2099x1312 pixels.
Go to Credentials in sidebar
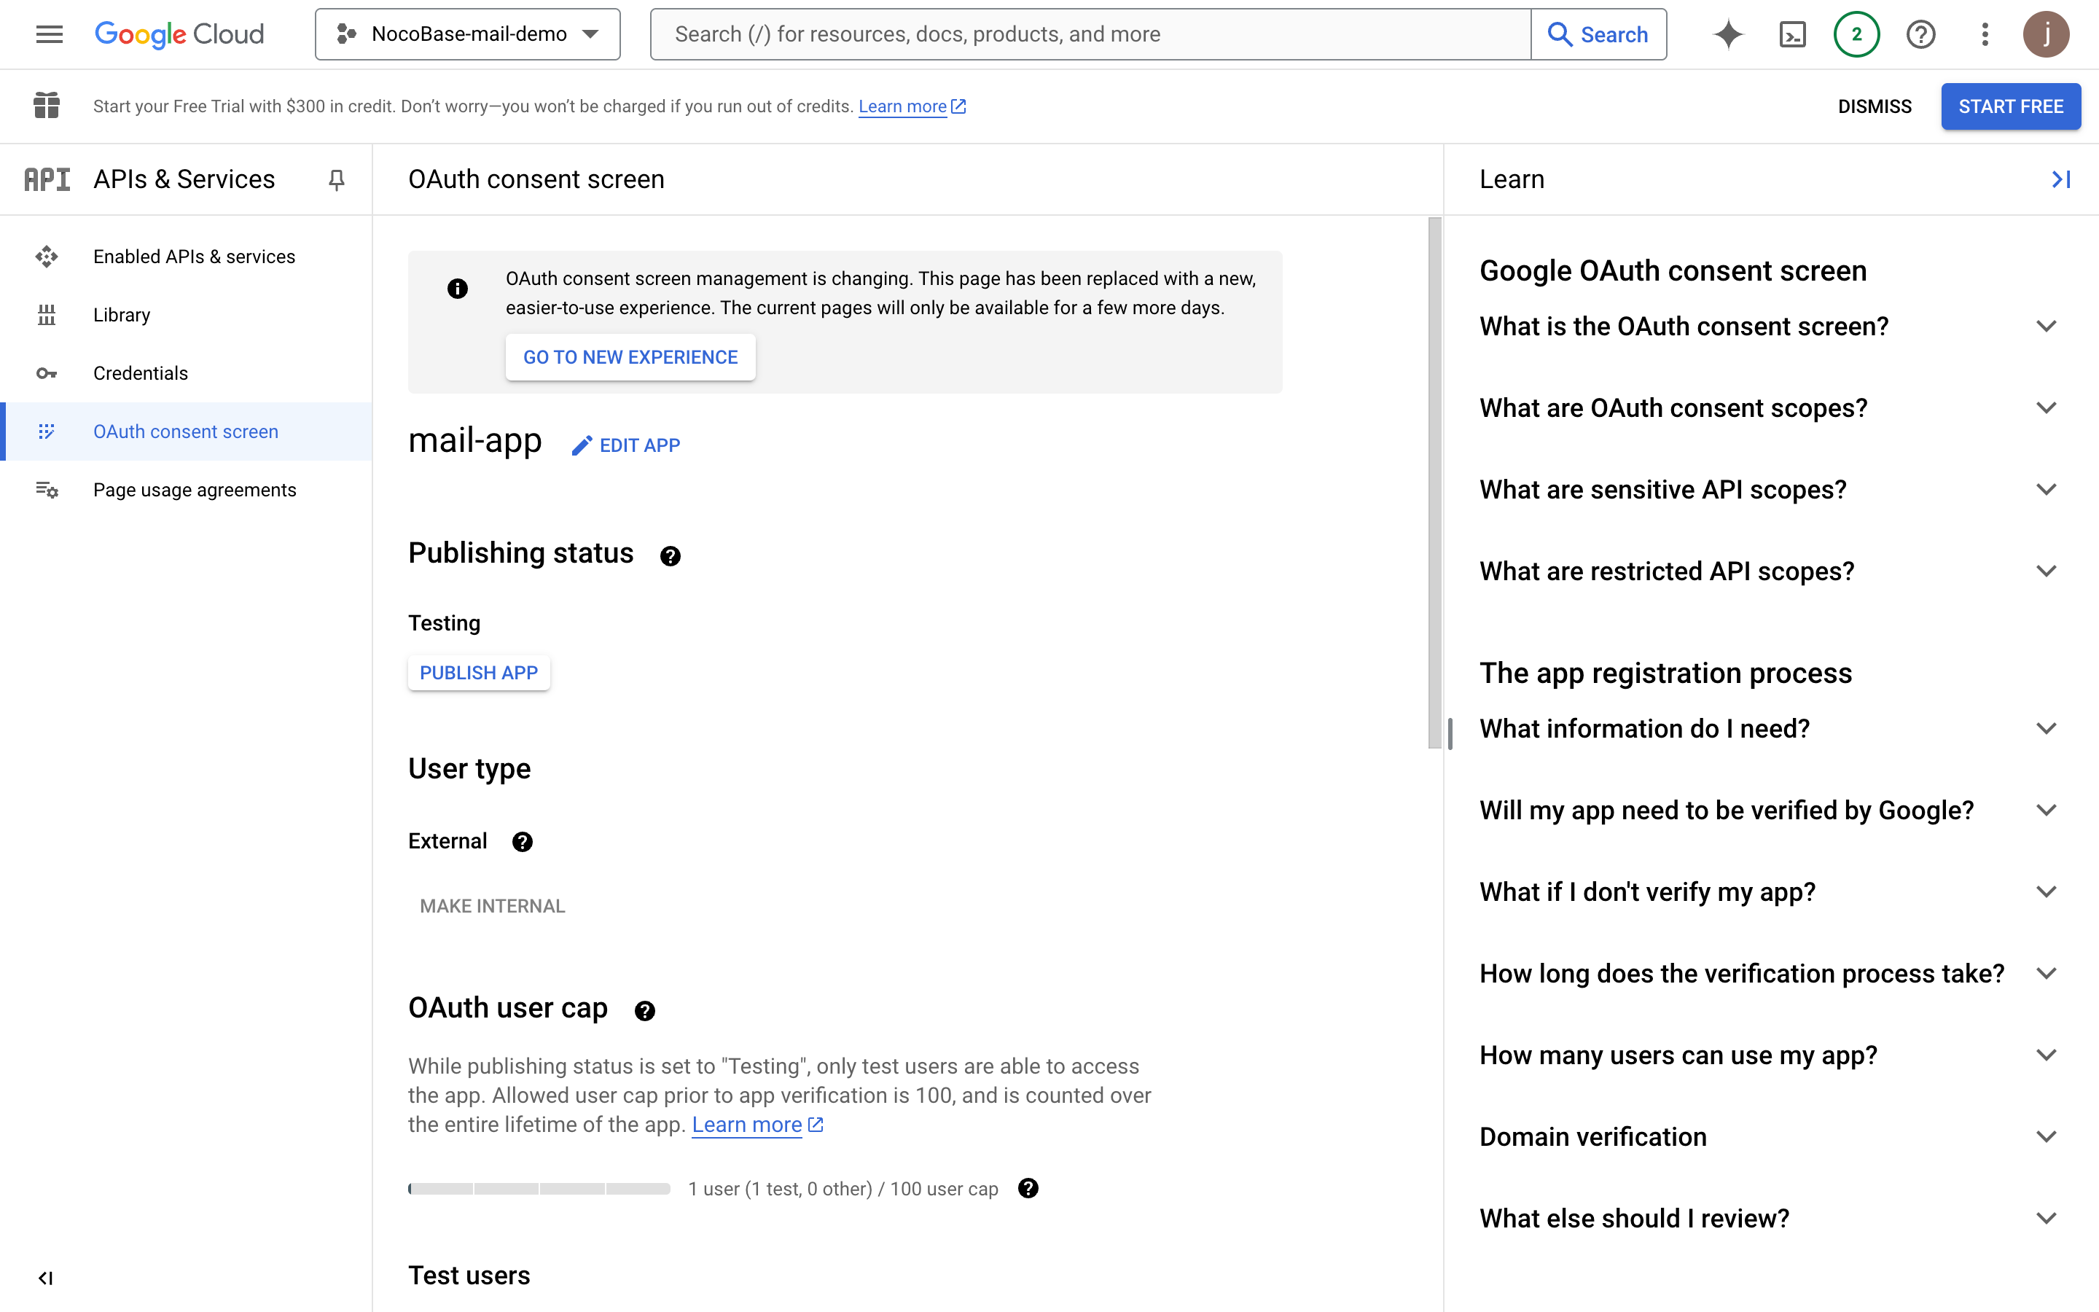pos(141,373)
